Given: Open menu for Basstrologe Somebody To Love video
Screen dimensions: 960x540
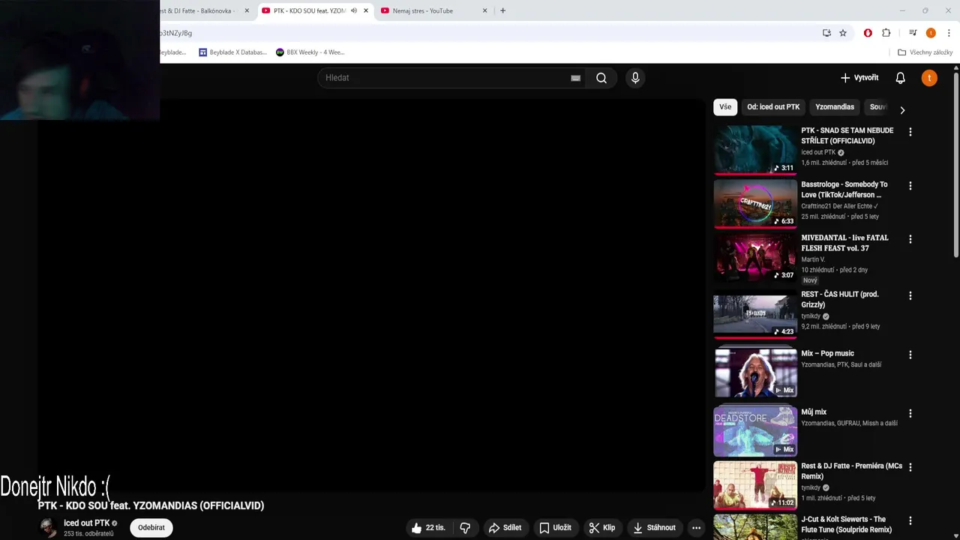Looking at the screenshot, I should (910, 186).
